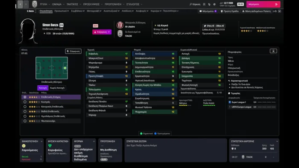Open the pink Ενέργειες actions dropdown
The height and width of the screenshot is (168, 299).
coord(102,32)
